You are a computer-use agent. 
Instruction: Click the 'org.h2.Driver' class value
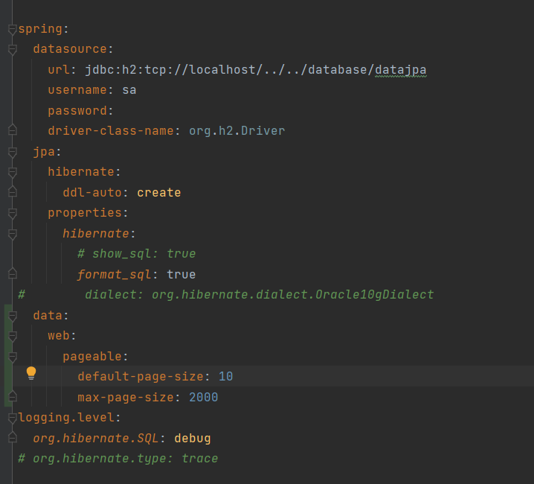(x=237, y=131)
